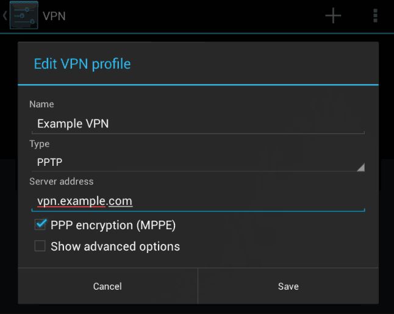394x314 pixels.
Task: Open the three-dot overflow menu
Action: tap(375, 16)
